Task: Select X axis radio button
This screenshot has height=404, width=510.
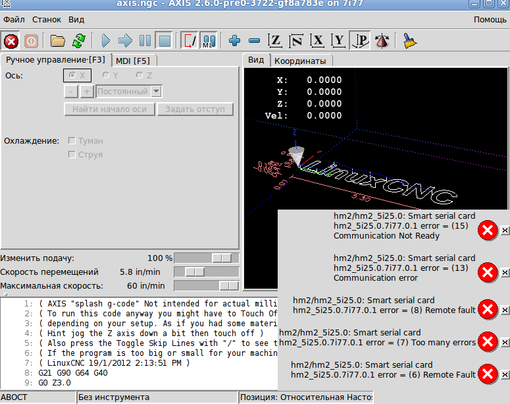Action: 77,75
